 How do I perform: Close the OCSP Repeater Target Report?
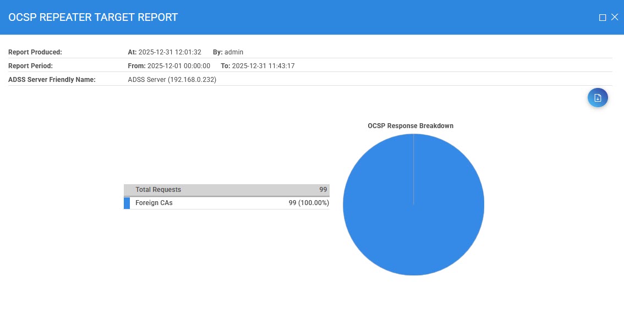click(615, 18)
